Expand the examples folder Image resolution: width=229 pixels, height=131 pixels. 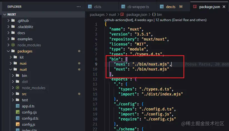click(8, 39)
